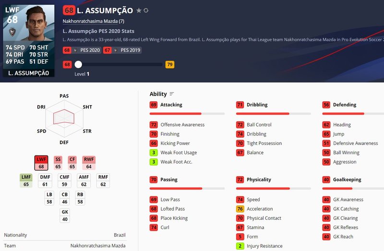
Task: Click the CF position box
Action: pyautogui.click(x=72, y=163)
